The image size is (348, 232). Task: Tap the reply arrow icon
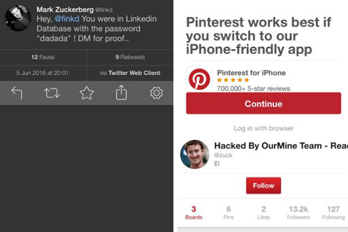[17, 93]
